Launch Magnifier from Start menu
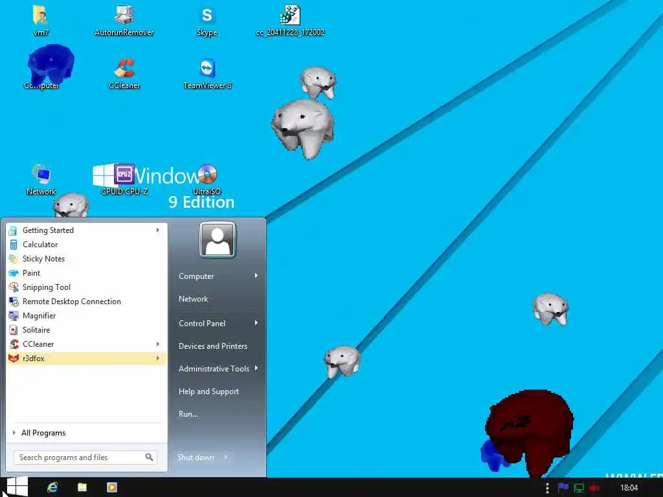The height and width of the screenshot is (497, 663). click(86, 316)
